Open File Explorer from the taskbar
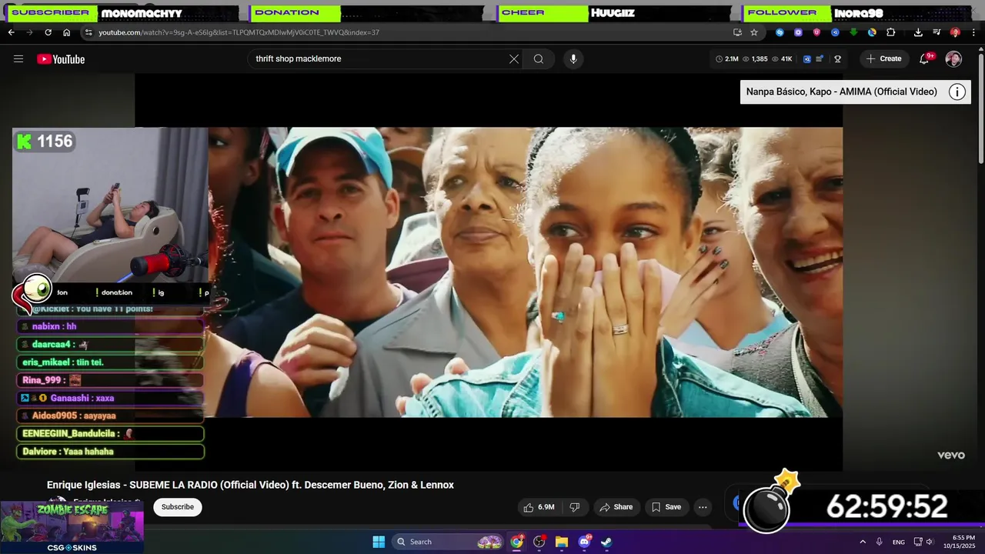Viewport: 985px width, 554px height. coord(562,542)
